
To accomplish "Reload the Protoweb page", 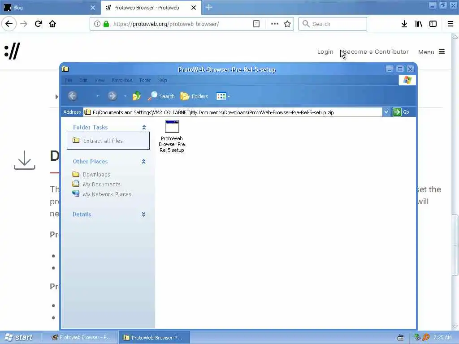I will tap(38, 24).
